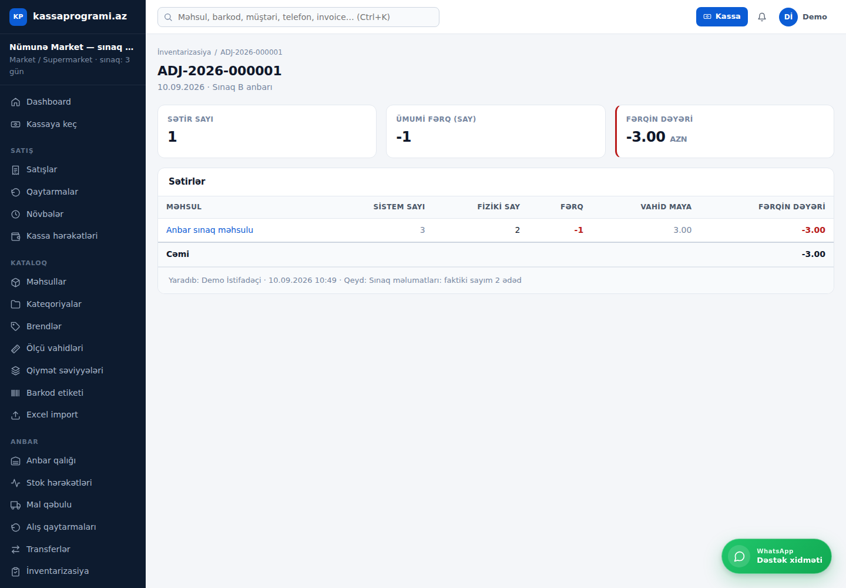Click the Brendlər tag icon
The image size is (846, 588).
pyautogui.click(x=16, y=327)
